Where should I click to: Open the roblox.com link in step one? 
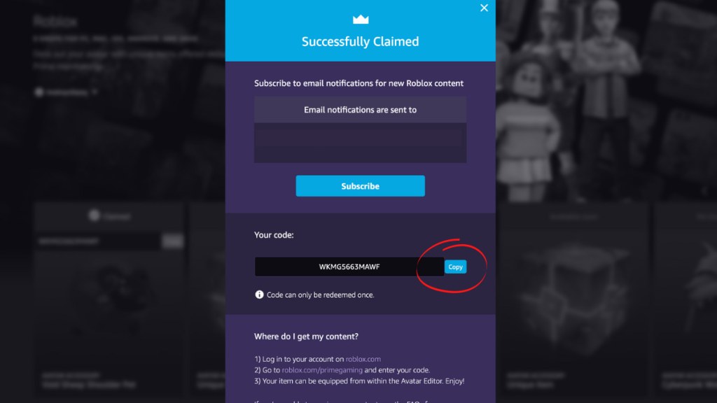(x=363, y=359)
